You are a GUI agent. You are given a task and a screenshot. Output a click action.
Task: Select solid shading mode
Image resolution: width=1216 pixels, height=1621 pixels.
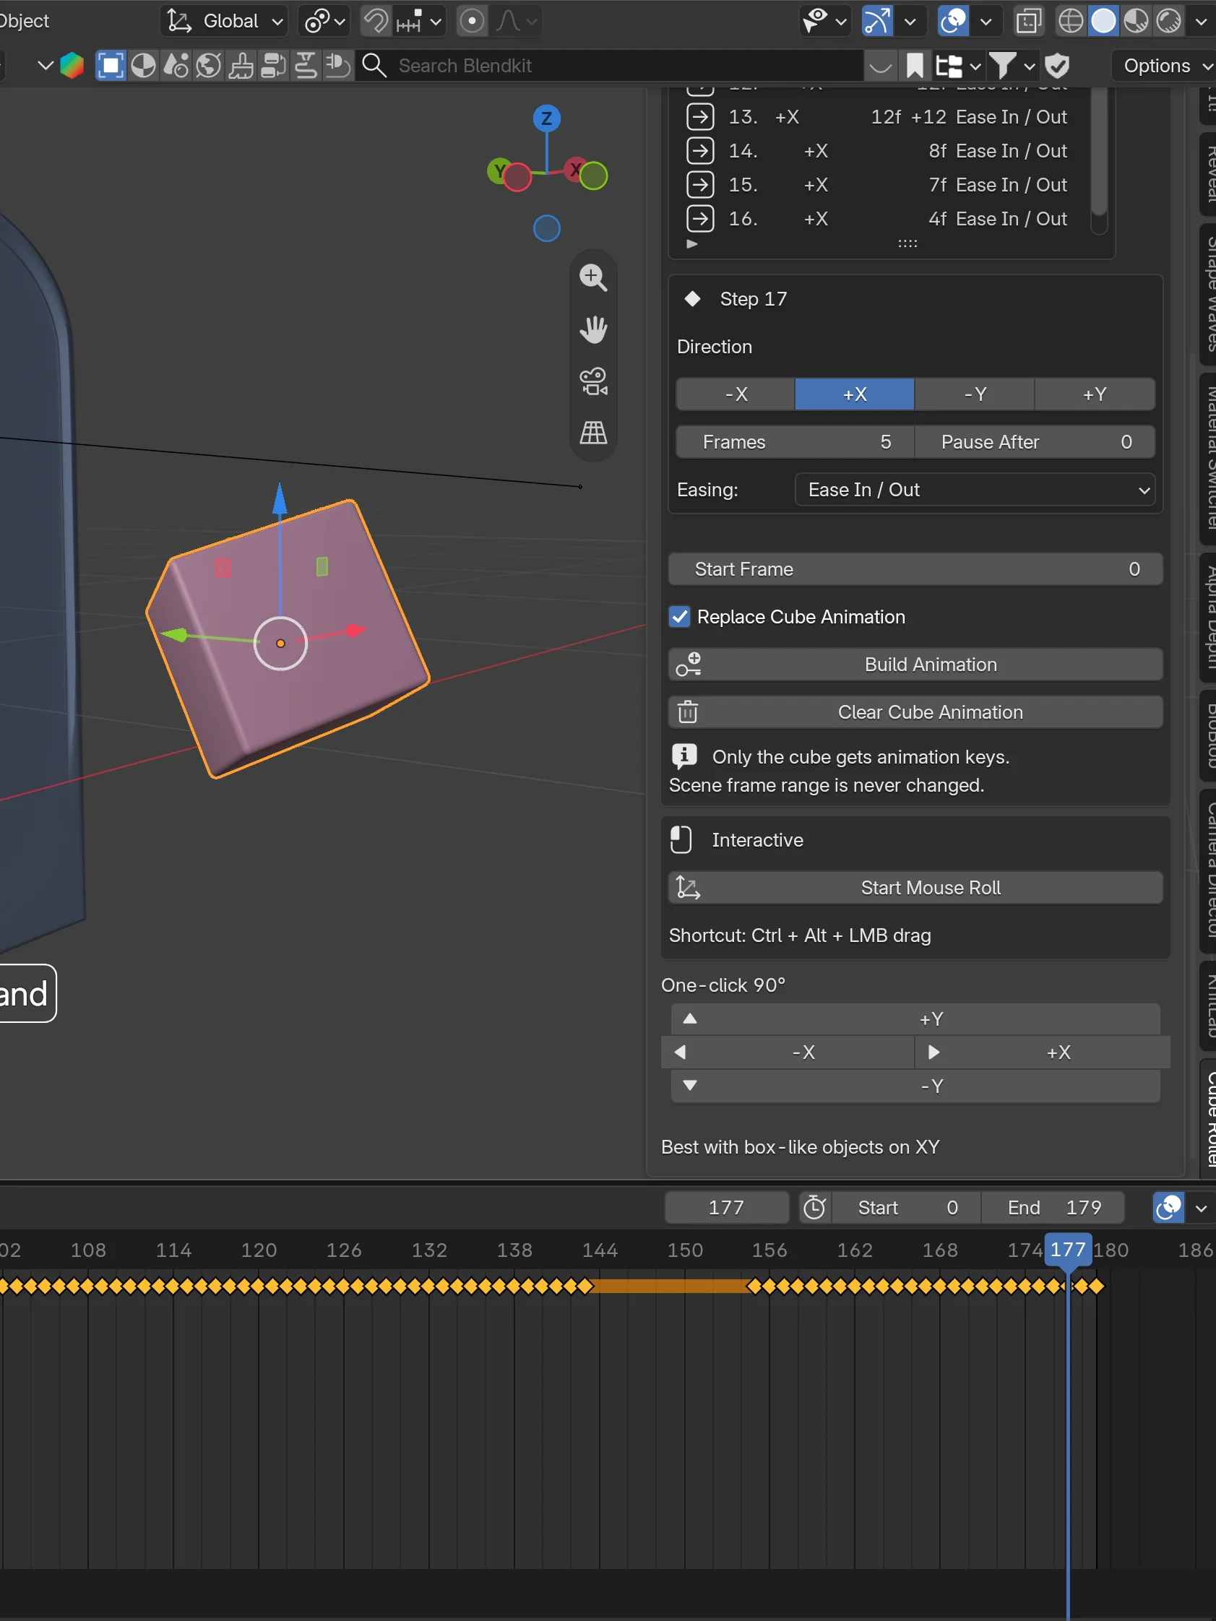tap(1103, 21)
